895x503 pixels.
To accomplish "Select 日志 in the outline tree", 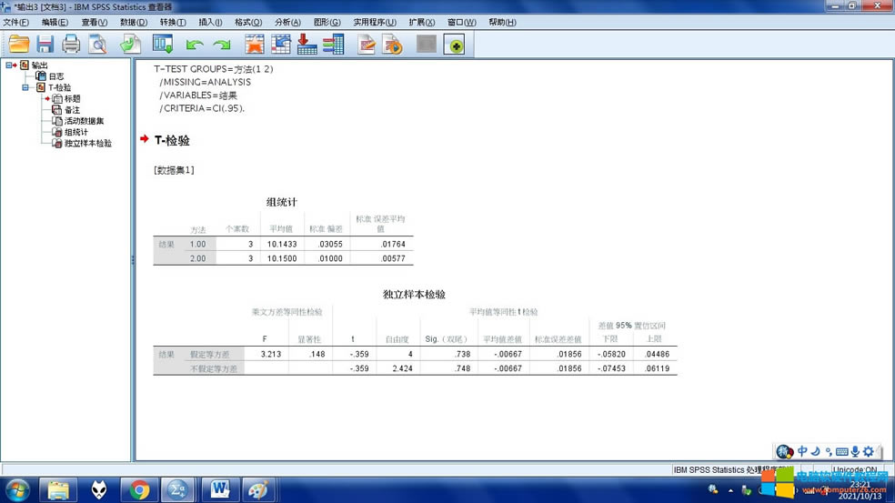I will pos(55,76).
